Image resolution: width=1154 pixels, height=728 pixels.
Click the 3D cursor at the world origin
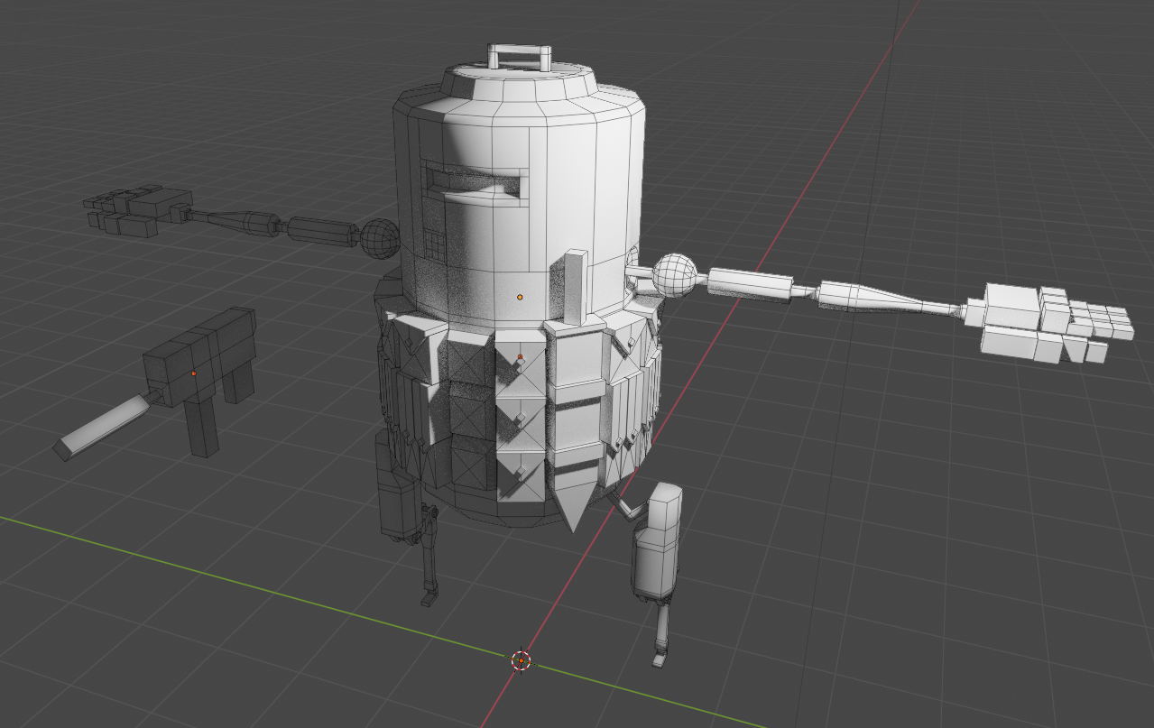(x=521, y=660)
